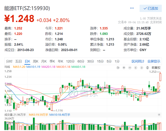166x131 pixels.
Task: Click the 全屏显示 fullscreen link
Action: [154, 61]
